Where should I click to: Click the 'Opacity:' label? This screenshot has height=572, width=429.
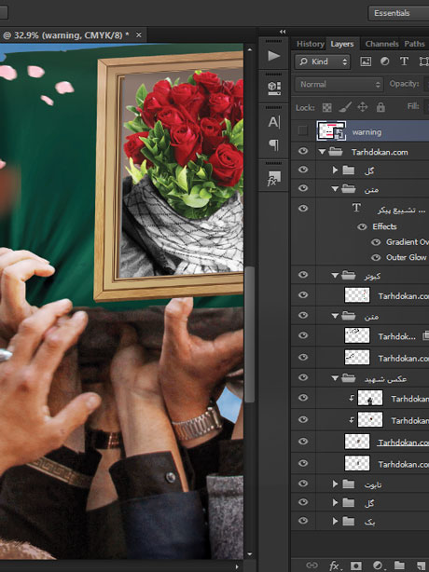click(x=404, y=84)
